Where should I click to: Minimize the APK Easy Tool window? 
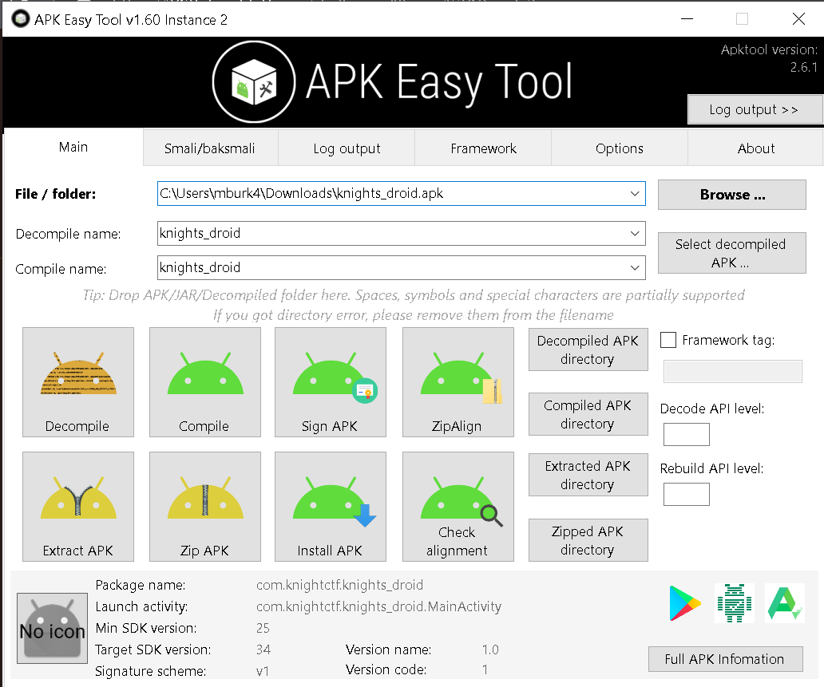coord(687,19)
